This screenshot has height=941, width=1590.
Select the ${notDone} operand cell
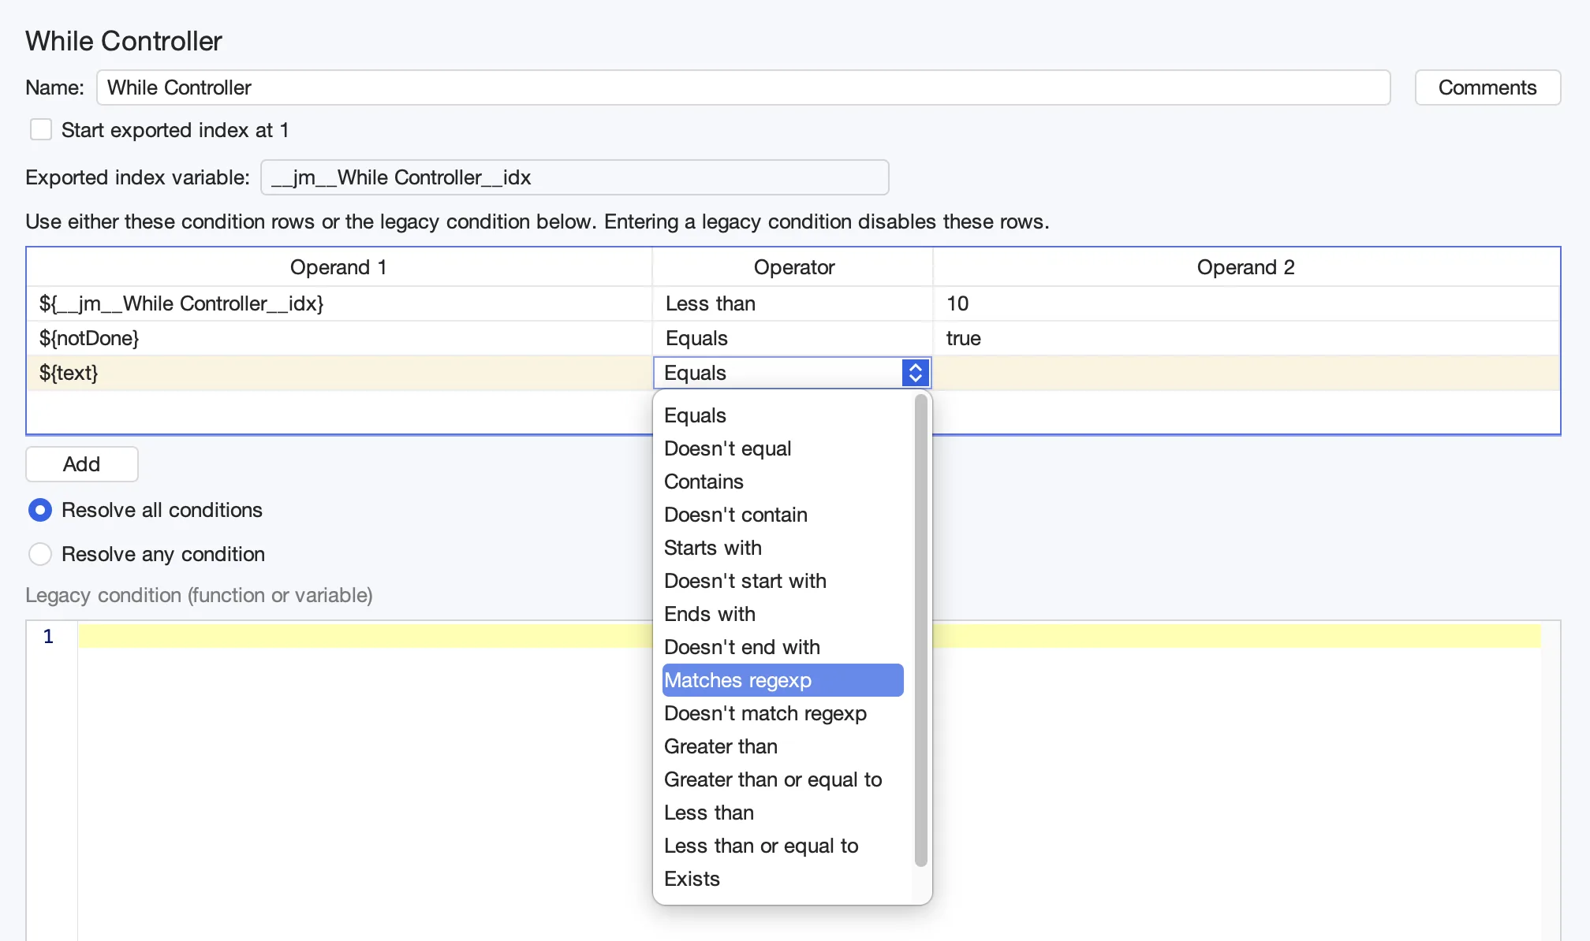(x=339, y=338)
